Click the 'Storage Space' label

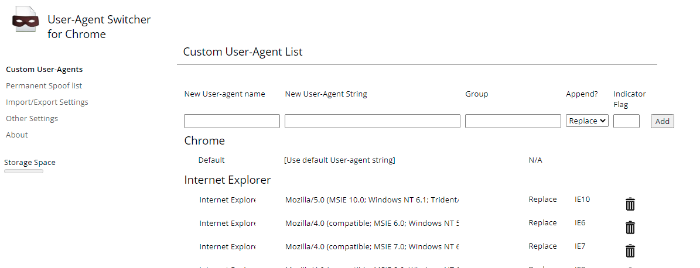(x=30, y=162)
